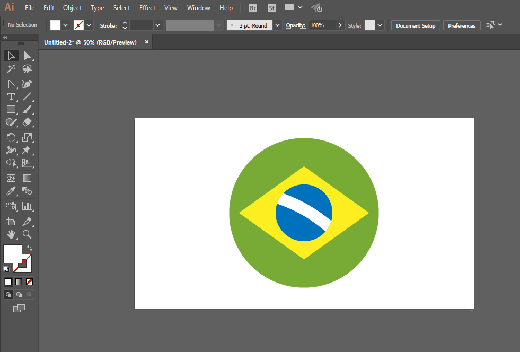Open the Window menu
This screenshot has height=352, width=520.
point(199,8)
